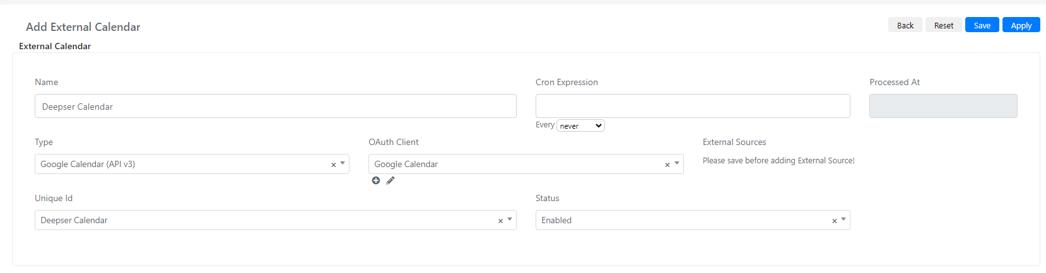This screenshot has width=1046, height=273.
Task: Click the Save button
Action: (x=982, y=25)
